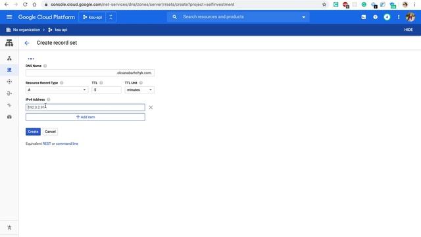Click the TTL Unit help icon

[141, 83]
